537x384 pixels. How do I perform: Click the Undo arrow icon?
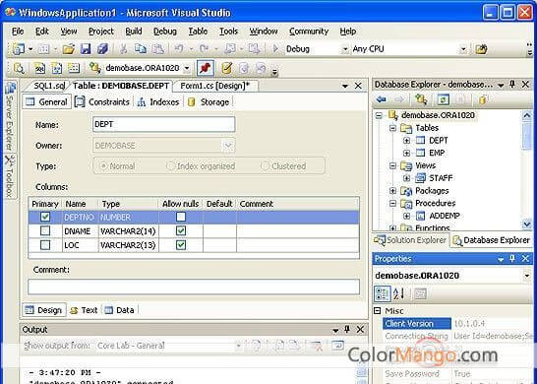pos(178,49)
